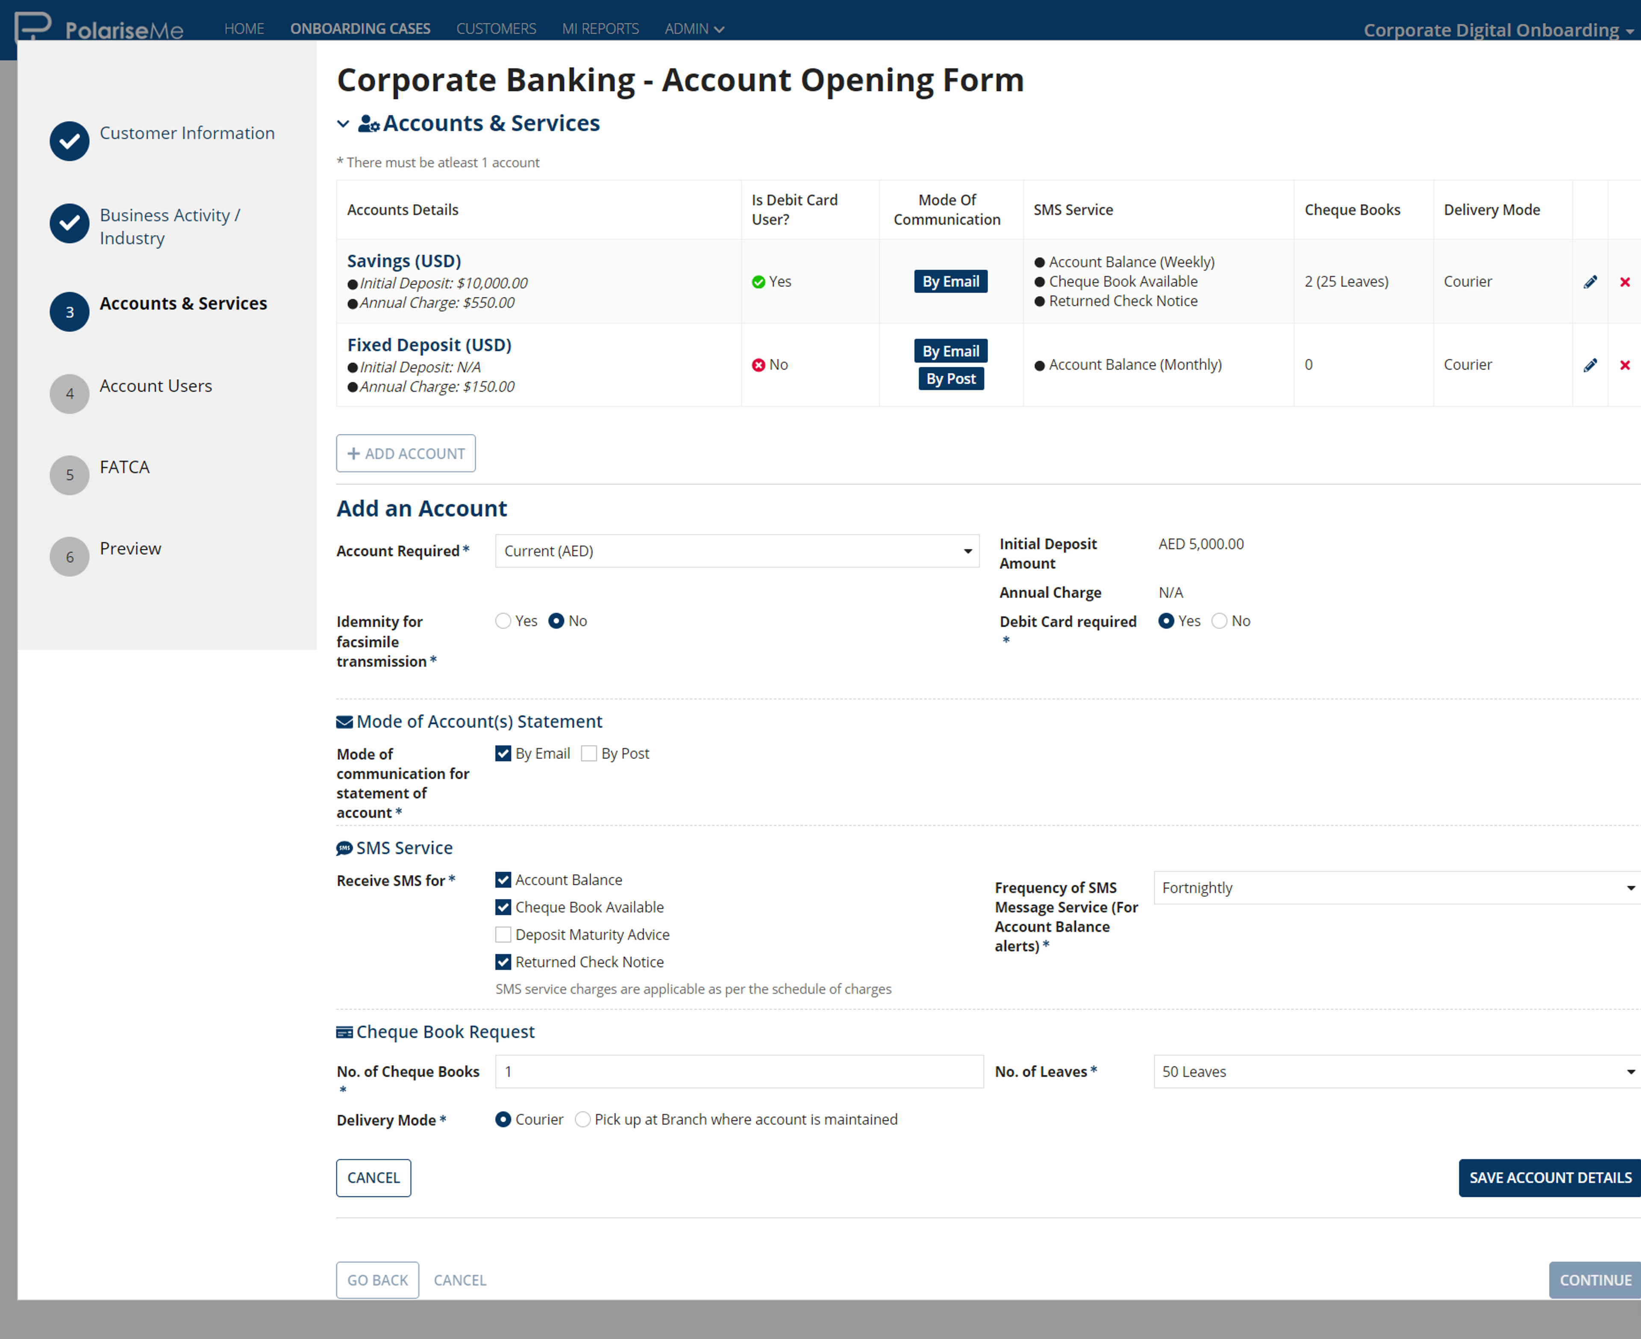Toggle Returned Check Notice SMS checkbox
The width and height of the screenshot is (1641, 1339).
[503, 962]
